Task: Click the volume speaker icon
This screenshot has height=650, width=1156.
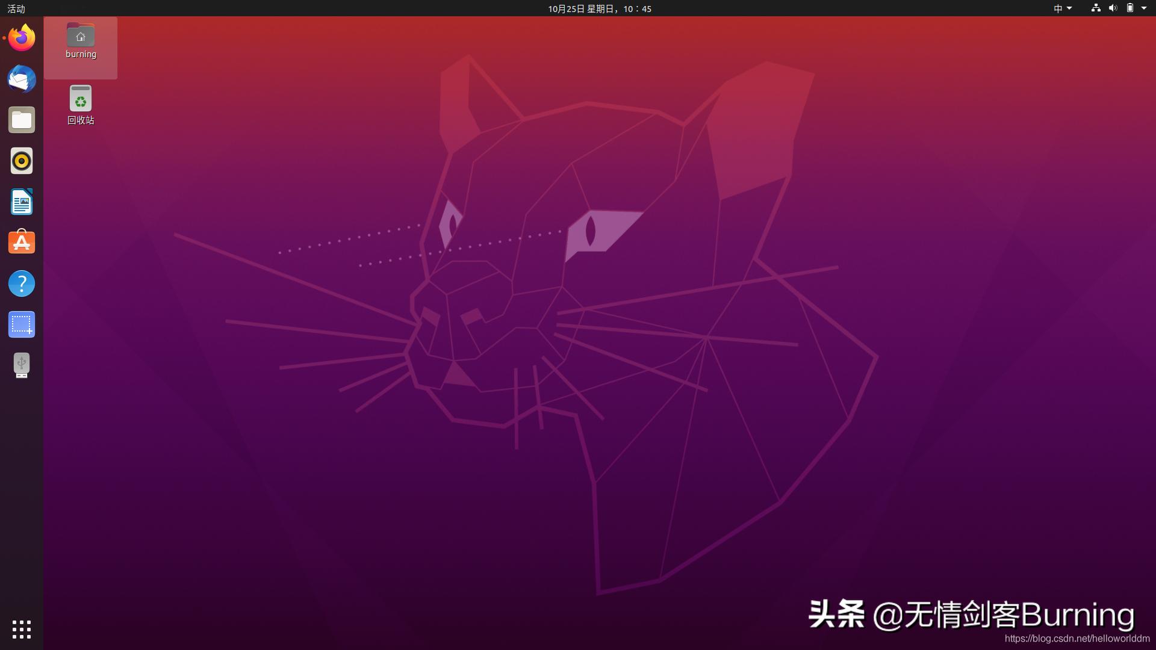Action: [1113, 8]
